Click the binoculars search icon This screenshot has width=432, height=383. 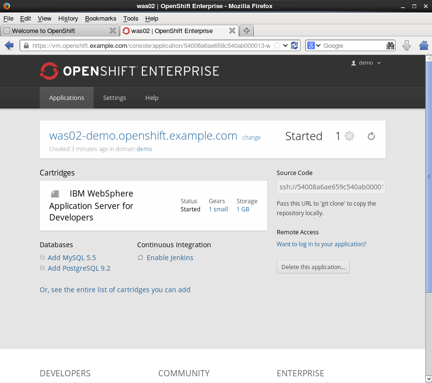pos(390,45)
